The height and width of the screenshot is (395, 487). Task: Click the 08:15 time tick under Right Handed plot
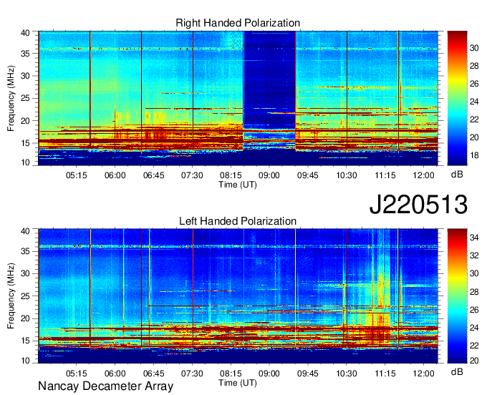click(231, 175)
